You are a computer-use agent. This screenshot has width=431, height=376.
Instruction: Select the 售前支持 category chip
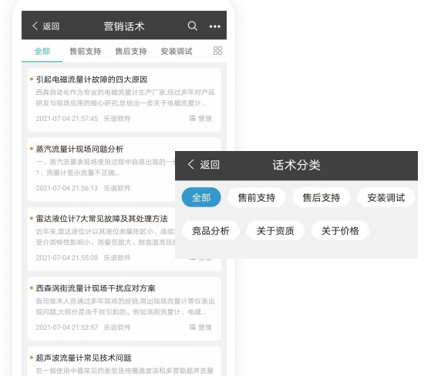coord(257,197)
